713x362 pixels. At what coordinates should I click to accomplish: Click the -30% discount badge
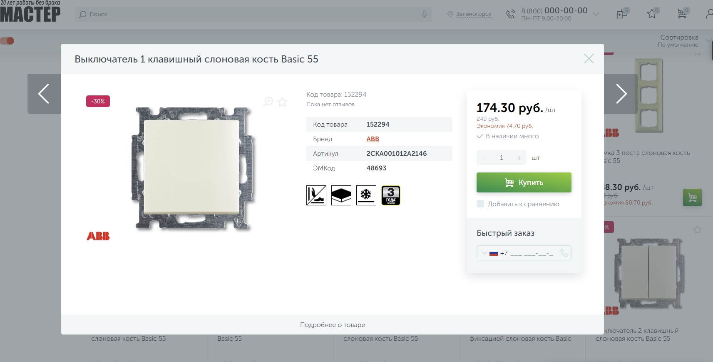98,101
